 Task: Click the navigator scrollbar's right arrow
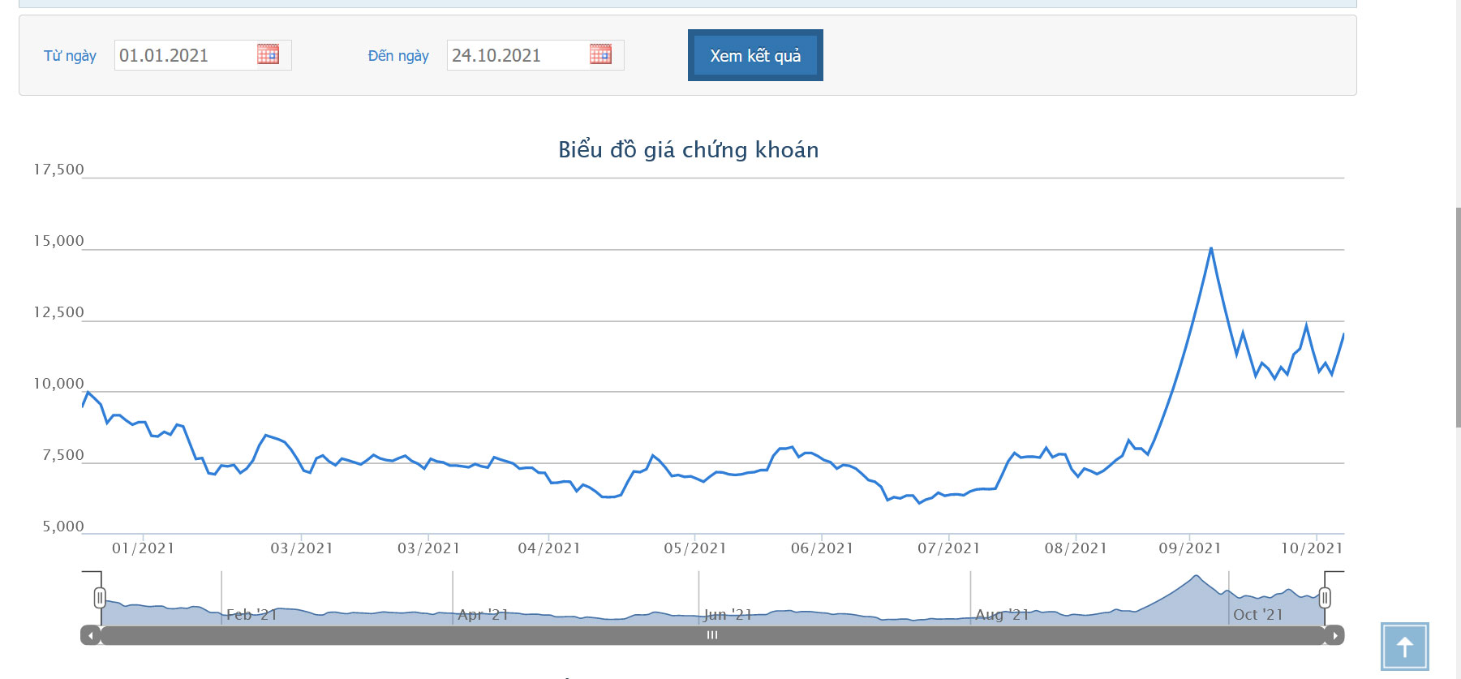pyautogui.click(x=1334, y=635)
